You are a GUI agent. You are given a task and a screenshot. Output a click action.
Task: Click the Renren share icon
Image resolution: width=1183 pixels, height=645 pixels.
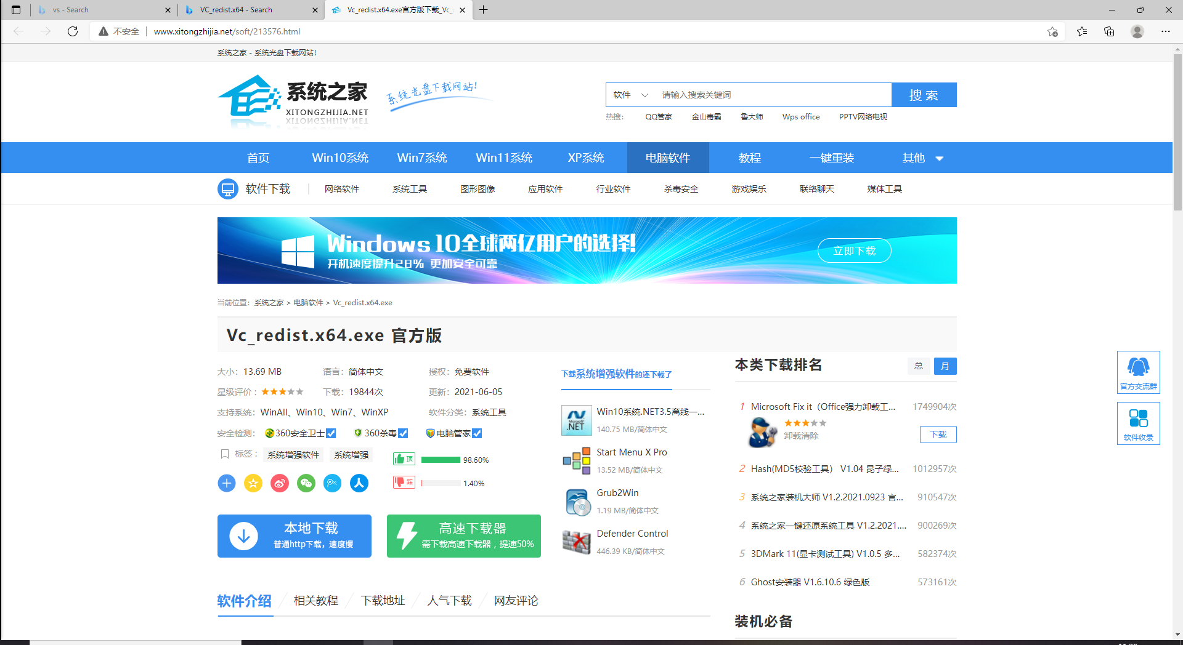point(359,483)
